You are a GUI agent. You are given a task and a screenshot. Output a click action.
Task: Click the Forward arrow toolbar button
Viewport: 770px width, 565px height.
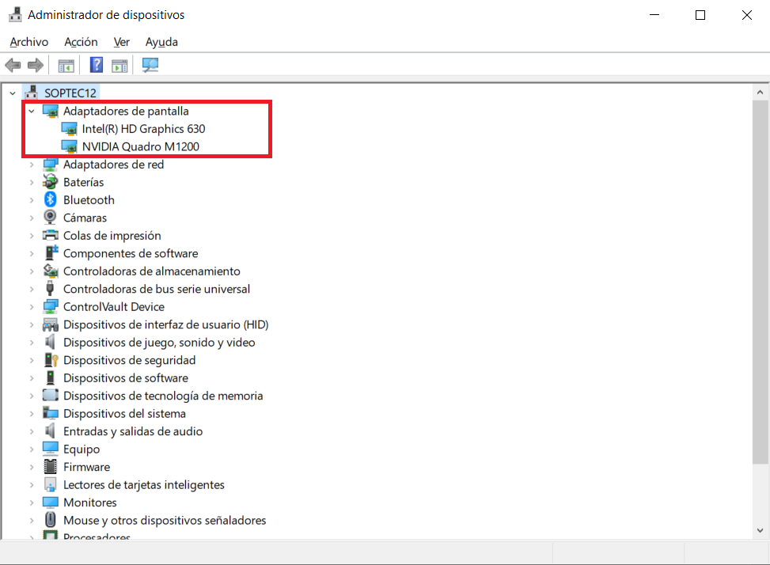[36, 65]
